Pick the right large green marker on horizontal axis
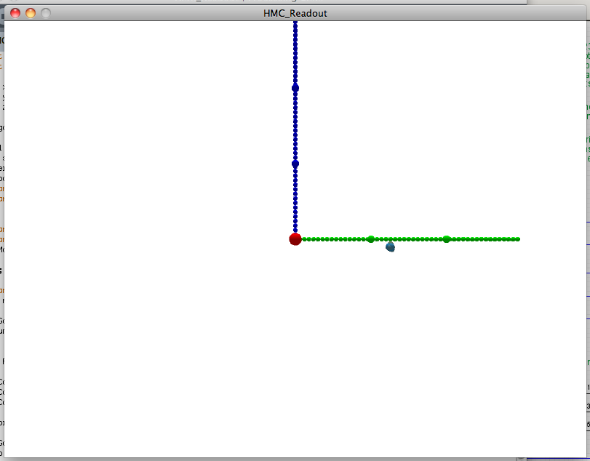The width and height of the screenshot is (590, 461). (x=447, y=239)
